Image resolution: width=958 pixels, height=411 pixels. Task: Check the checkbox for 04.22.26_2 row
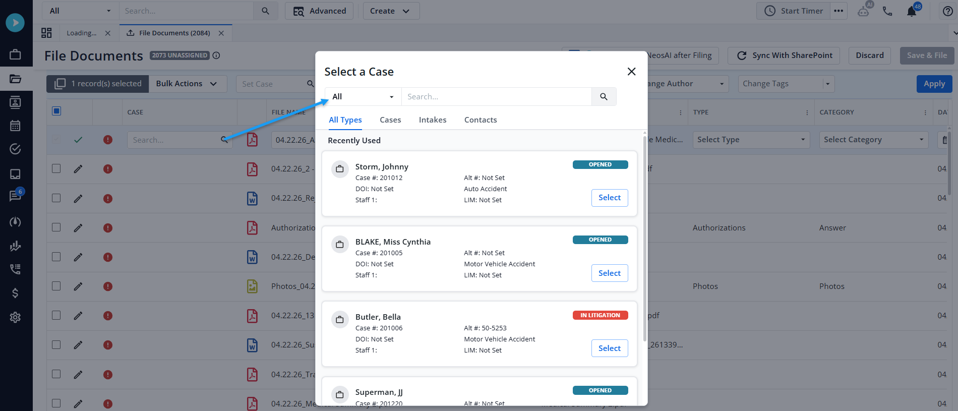pyautogui.click(x=56, y=168)
